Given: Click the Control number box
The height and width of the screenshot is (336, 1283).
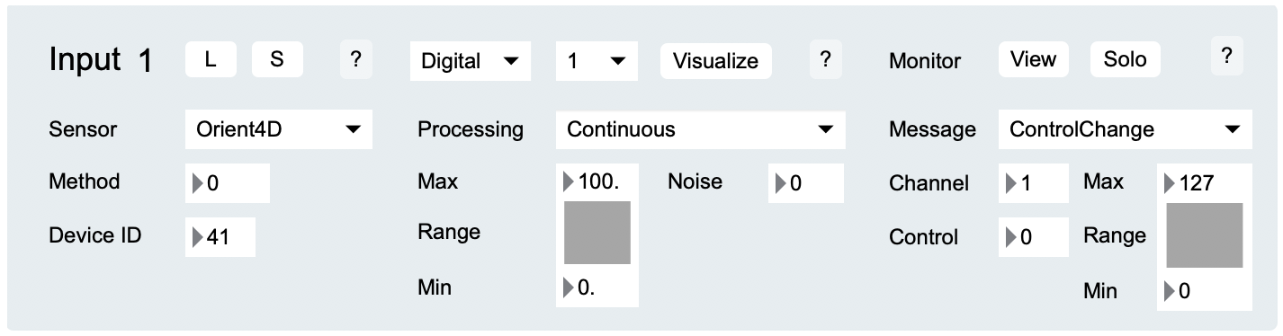Looking at the screenshot, I should 1034,237.
